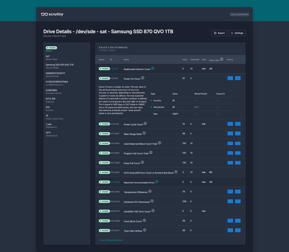Expand the Wear Range Delta row
This screenshot has height=252, width=289.
point(170,133)
